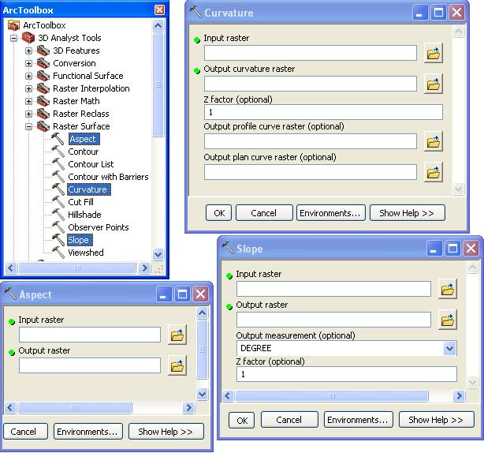Collapse the 3D Analyst Tools node

point(13,39)
